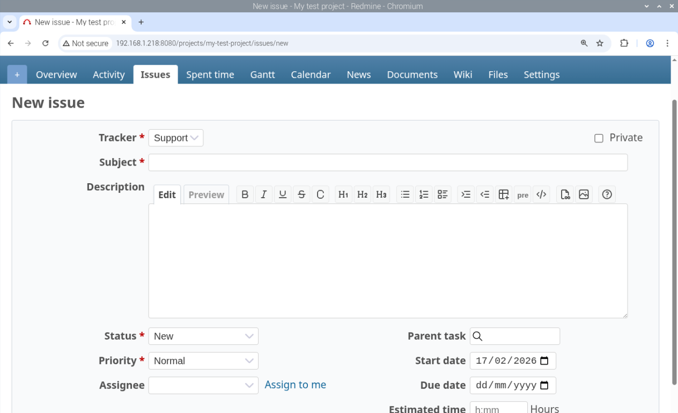
Task: Apply bold formatting in the description toolbar
Action: point(245,194)
